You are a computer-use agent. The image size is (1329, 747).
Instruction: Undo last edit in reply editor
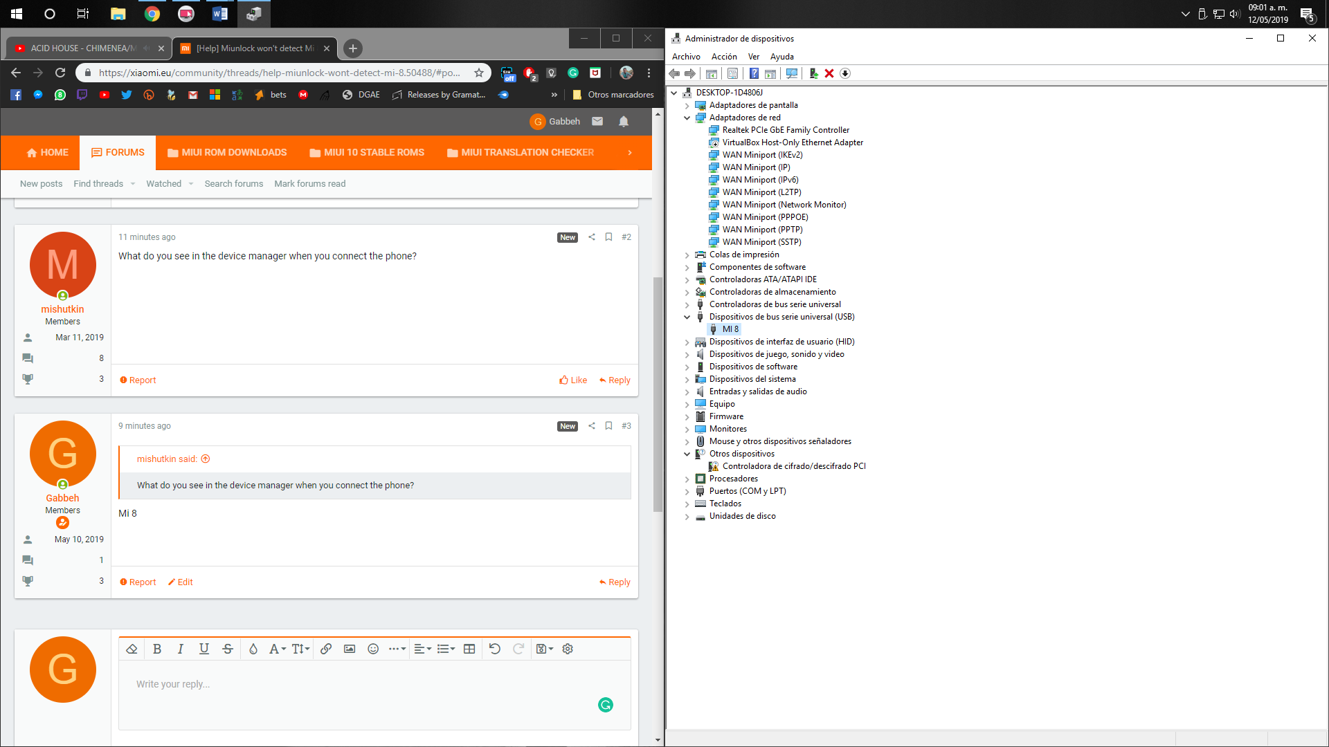(x=495, y=649)
